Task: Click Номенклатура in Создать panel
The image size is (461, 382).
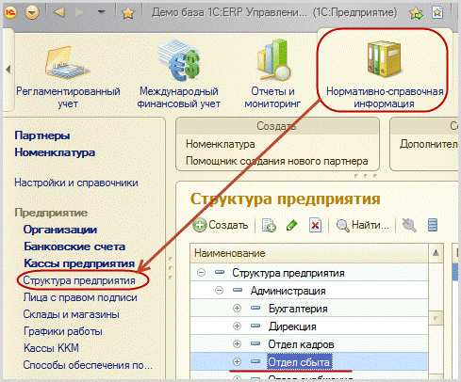Action: click(221, 144)
